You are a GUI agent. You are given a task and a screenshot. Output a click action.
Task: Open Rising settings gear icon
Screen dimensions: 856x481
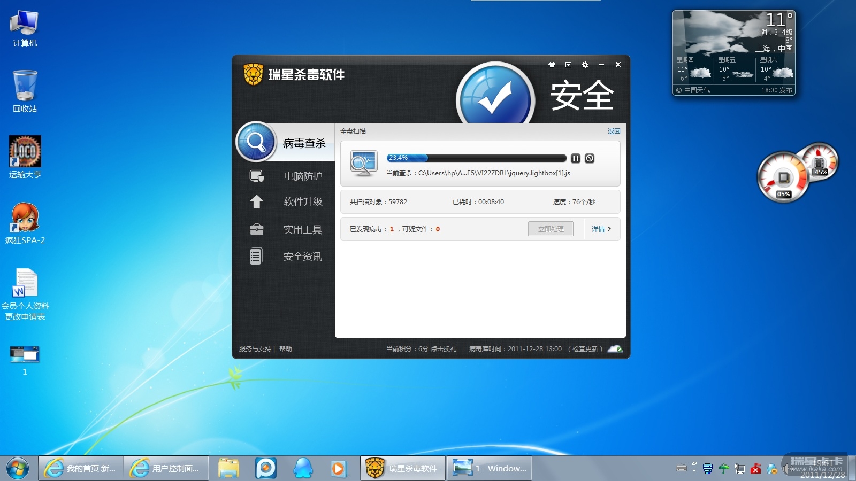point(585,65)
